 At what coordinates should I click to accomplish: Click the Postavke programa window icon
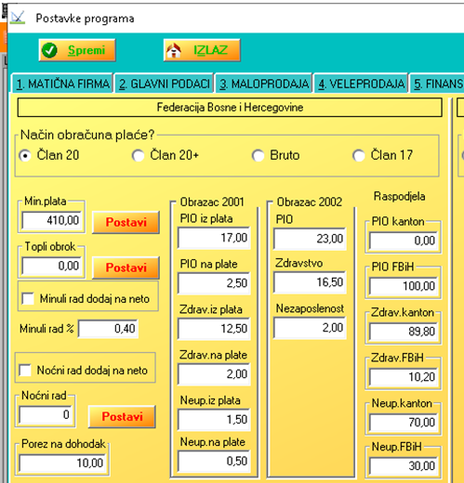[x=18, y=18]
